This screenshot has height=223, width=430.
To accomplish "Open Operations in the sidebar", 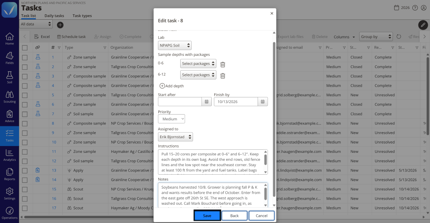I will coord(10,213).
